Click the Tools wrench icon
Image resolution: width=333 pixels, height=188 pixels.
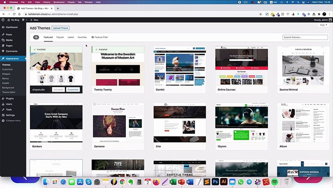click(x=3, y=110)
